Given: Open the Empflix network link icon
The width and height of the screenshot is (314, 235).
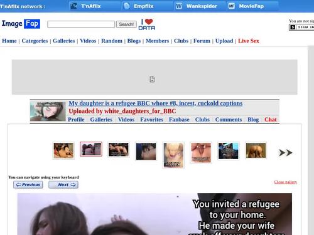Looking at the screenshot, I should tap(126, 6).
